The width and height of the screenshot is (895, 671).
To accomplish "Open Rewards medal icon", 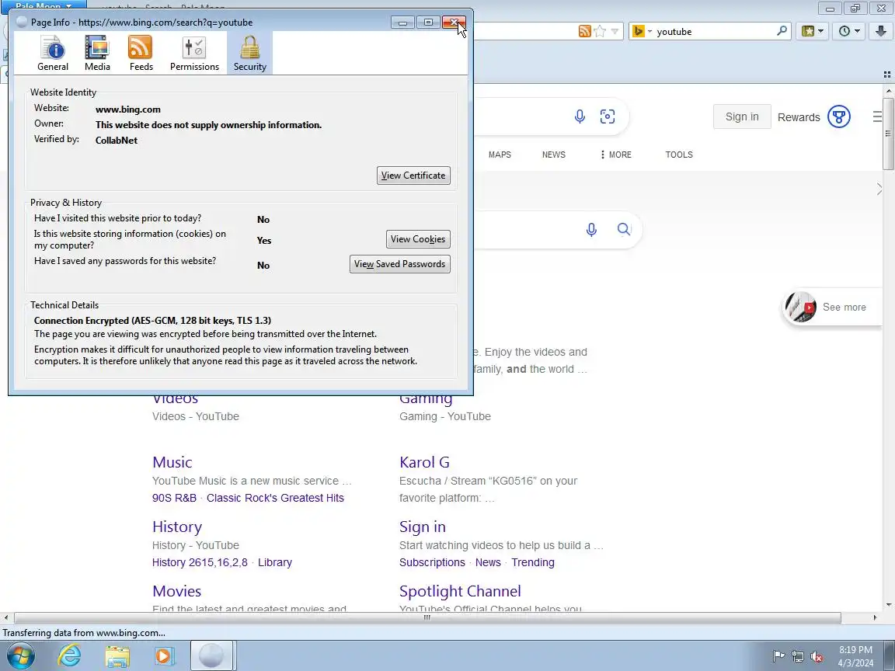I will point(839,117).
